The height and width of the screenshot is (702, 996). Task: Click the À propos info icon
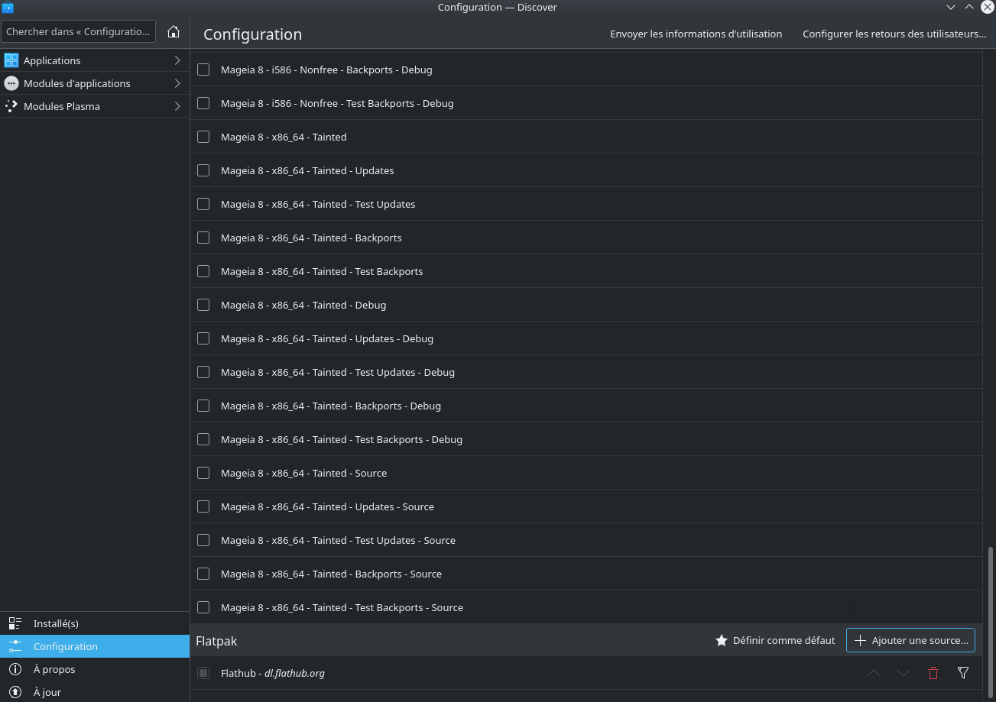pyautogui.click(x=15, y=669)
